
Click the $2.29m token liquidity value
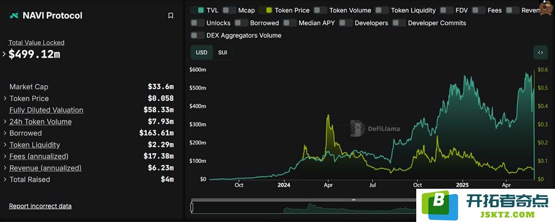tap(161, 144)
